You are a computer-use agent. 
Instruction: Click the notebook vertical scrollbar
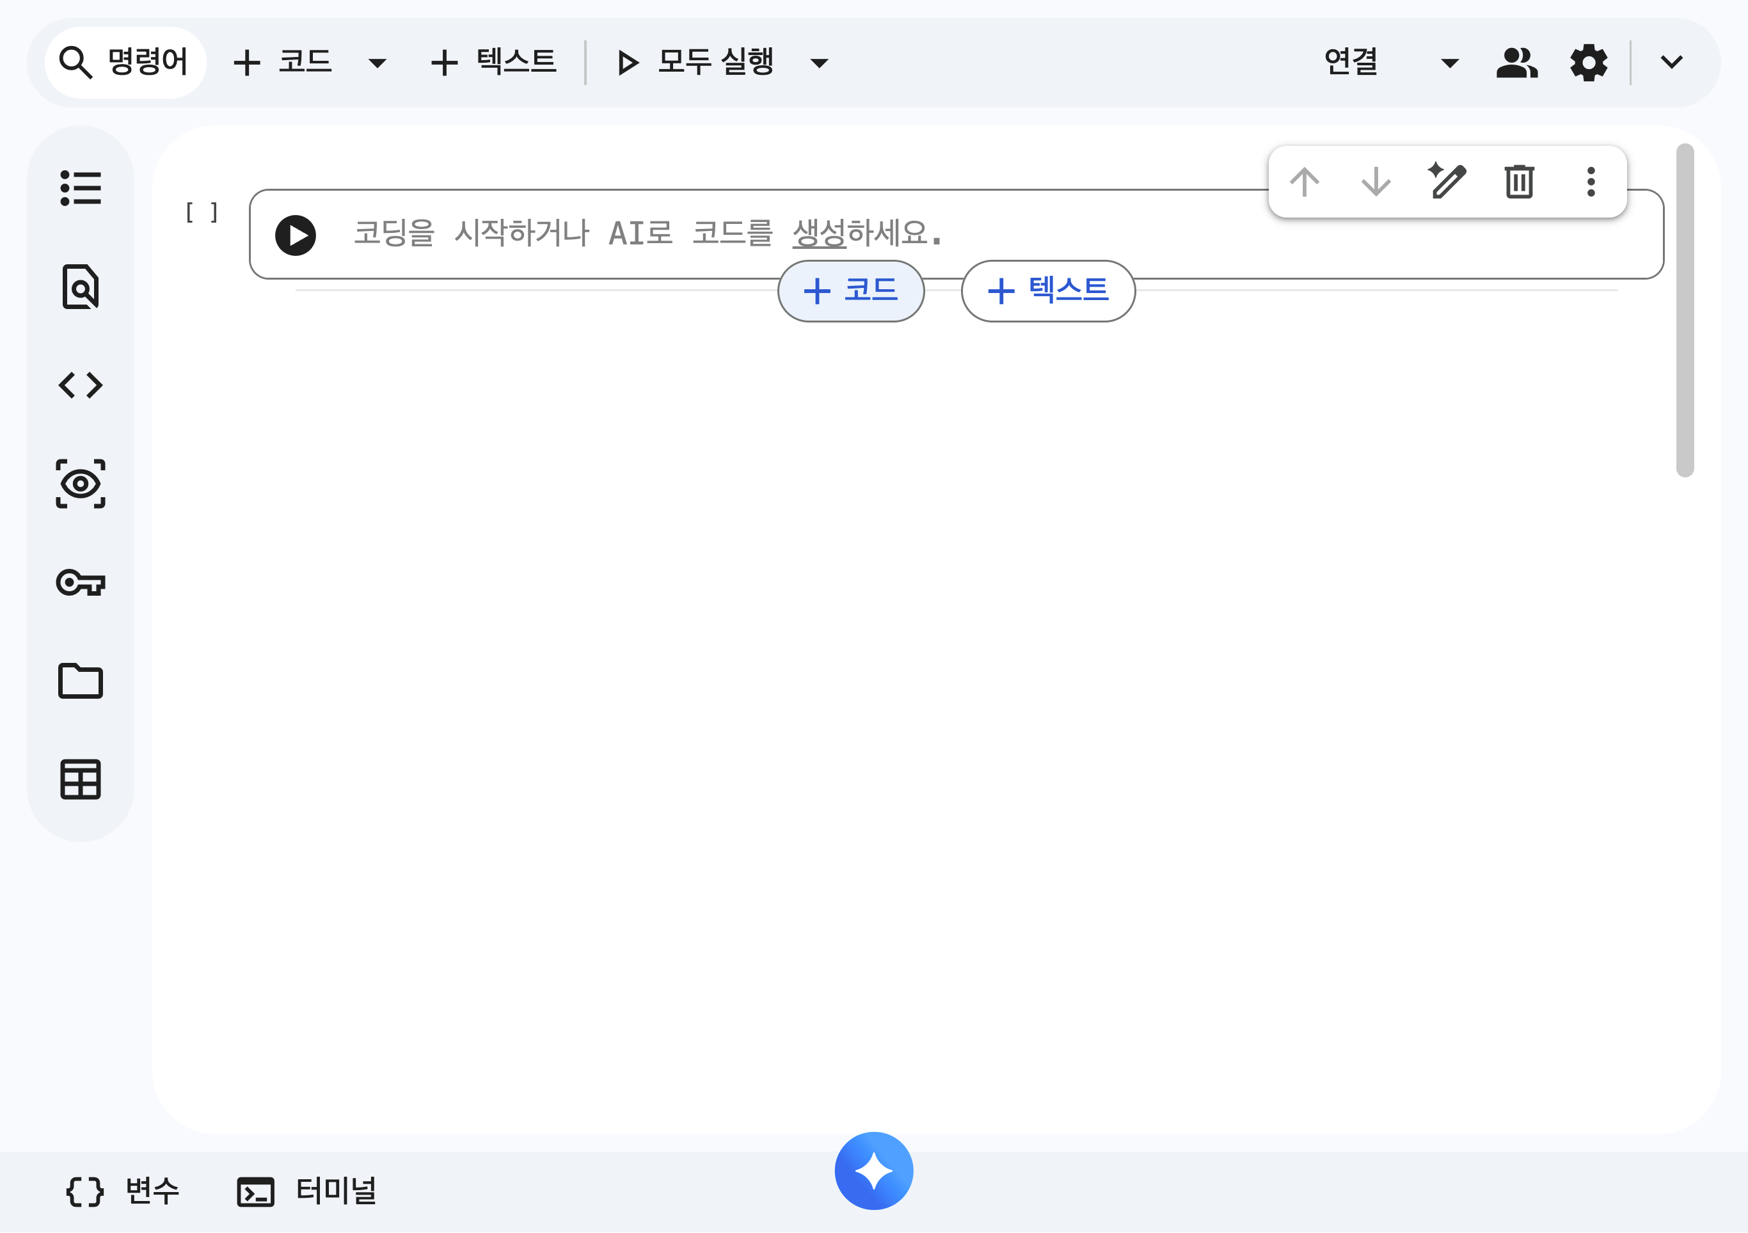click(1685, 311)
